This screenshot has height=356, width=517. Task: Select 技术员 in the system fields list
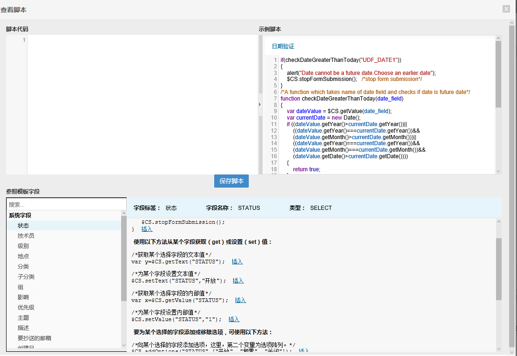pyautogui.click(x=26, y=236)
